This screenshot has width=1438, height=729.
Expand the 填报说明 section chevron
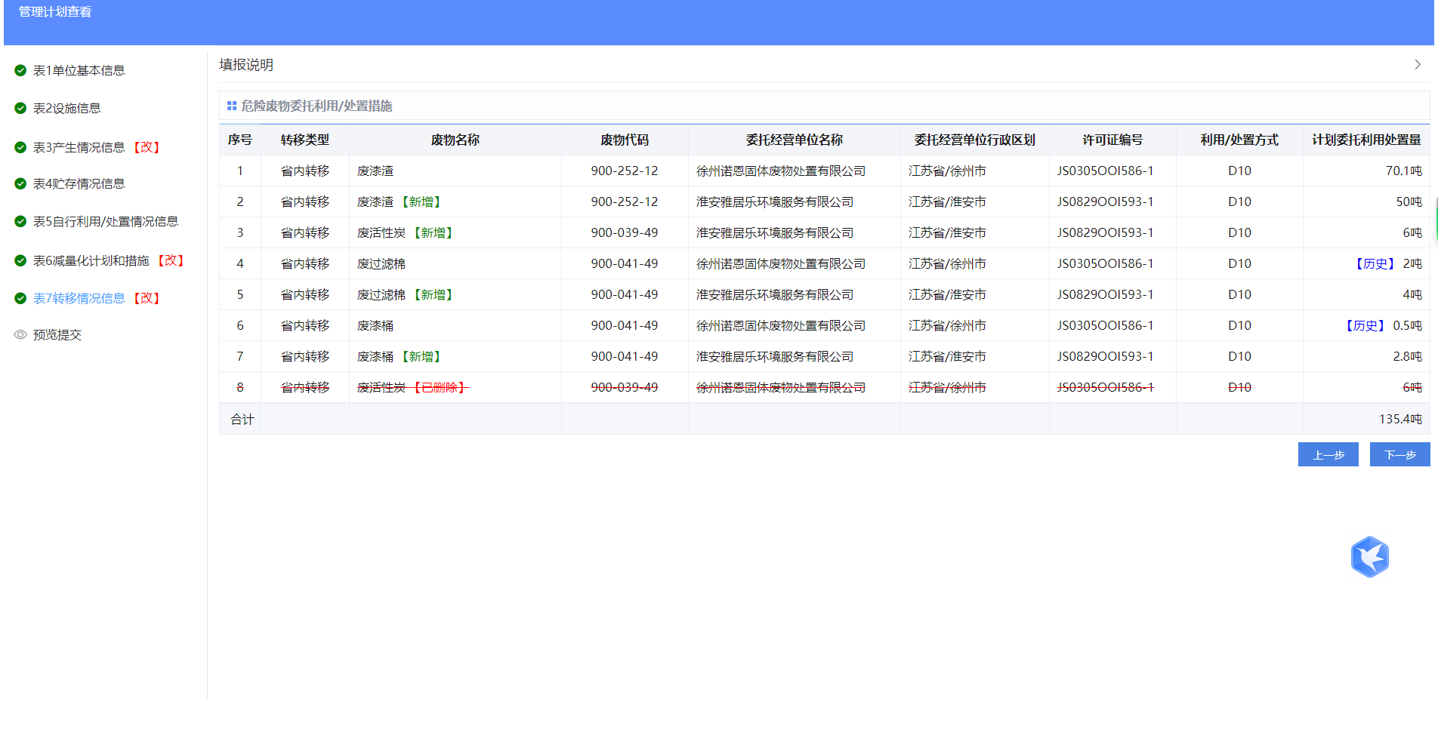click(x=1418, y=65)
